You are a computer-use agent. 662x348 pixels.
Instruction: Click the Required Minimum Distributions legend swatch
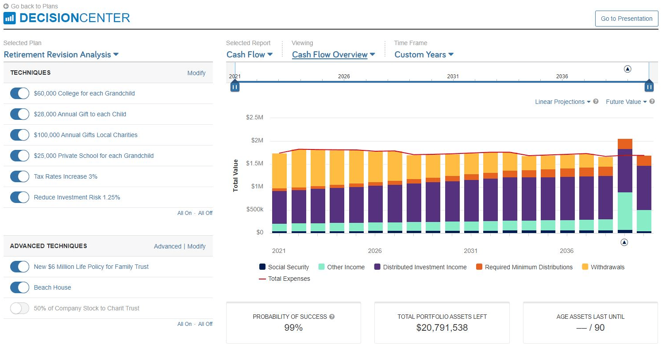coord(479,267)
